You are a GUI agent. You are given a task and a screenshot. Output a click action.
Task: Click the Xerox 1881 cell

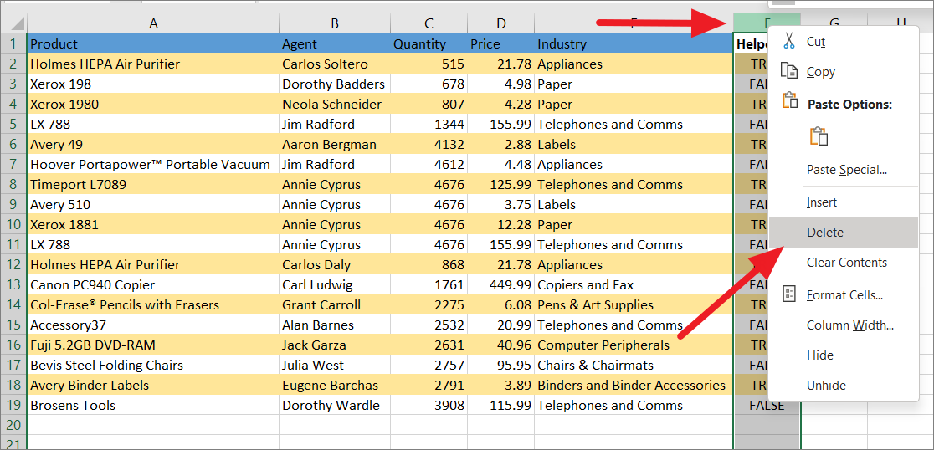153,225
